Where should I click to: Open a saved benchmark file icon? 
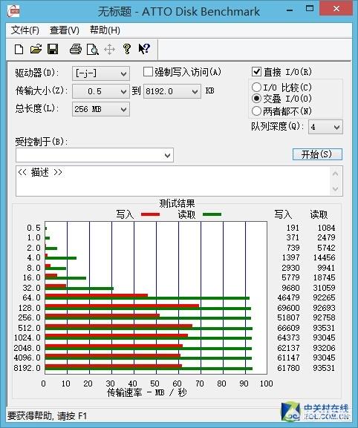pos(36,50)
